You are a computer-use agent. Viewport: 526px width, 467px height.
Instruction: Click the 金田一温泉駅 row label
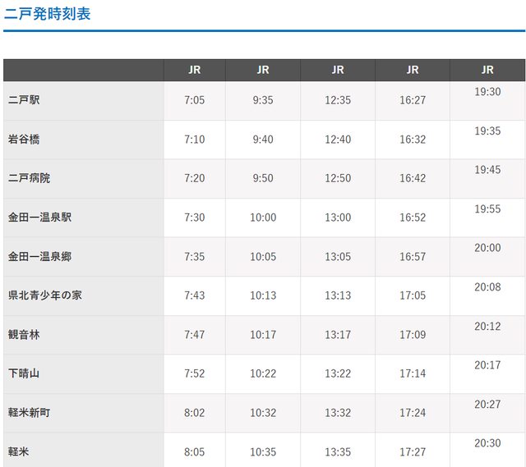pos(39,217)
